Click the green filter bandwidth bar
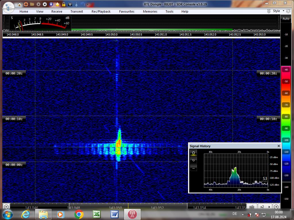Image resolution: width=294 pixels, height=220 pixels. coord(152,30)
